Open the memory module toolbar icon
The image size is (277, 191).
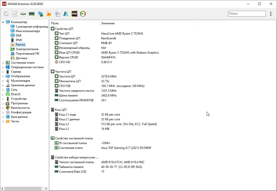coord(32,14)
